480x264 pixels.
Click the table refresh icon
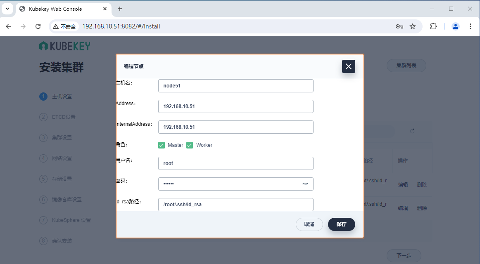tap(412, 131)
